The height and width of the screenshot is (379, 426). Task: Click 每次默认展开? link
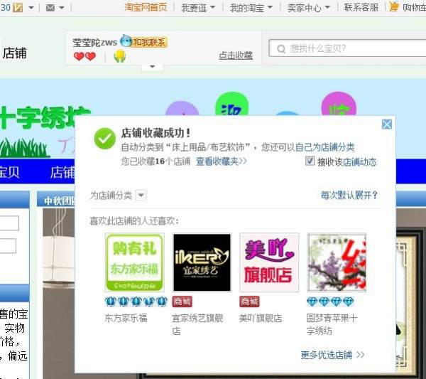[x=349, y=195]
